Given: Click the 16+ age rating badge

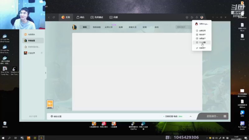Looking at the screenshot, I should click(x=50, y=105).
